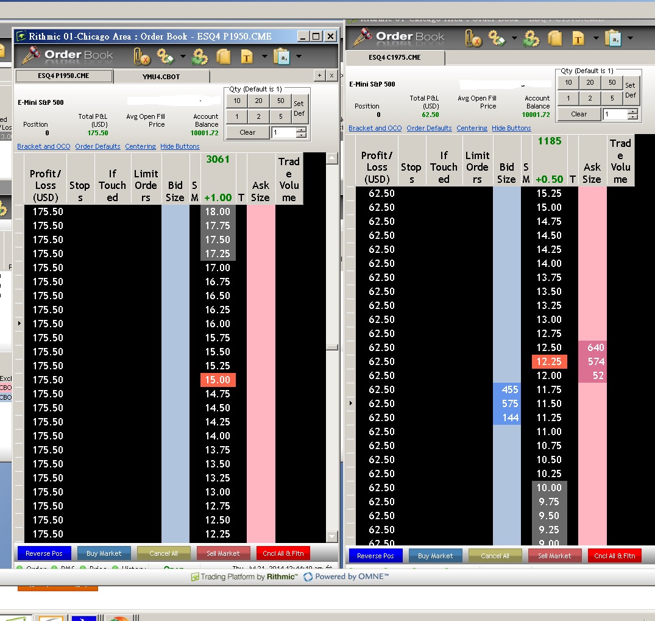Click the paperclip detach icon in ESQ4 P1950 window
This screenshot has width=655, height=621.
141,56
